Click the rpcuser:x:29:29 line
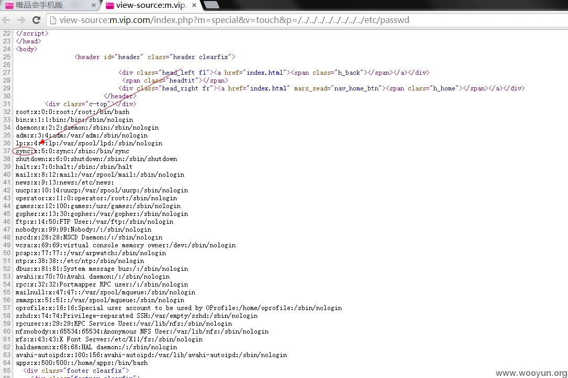 coord(124,324)
